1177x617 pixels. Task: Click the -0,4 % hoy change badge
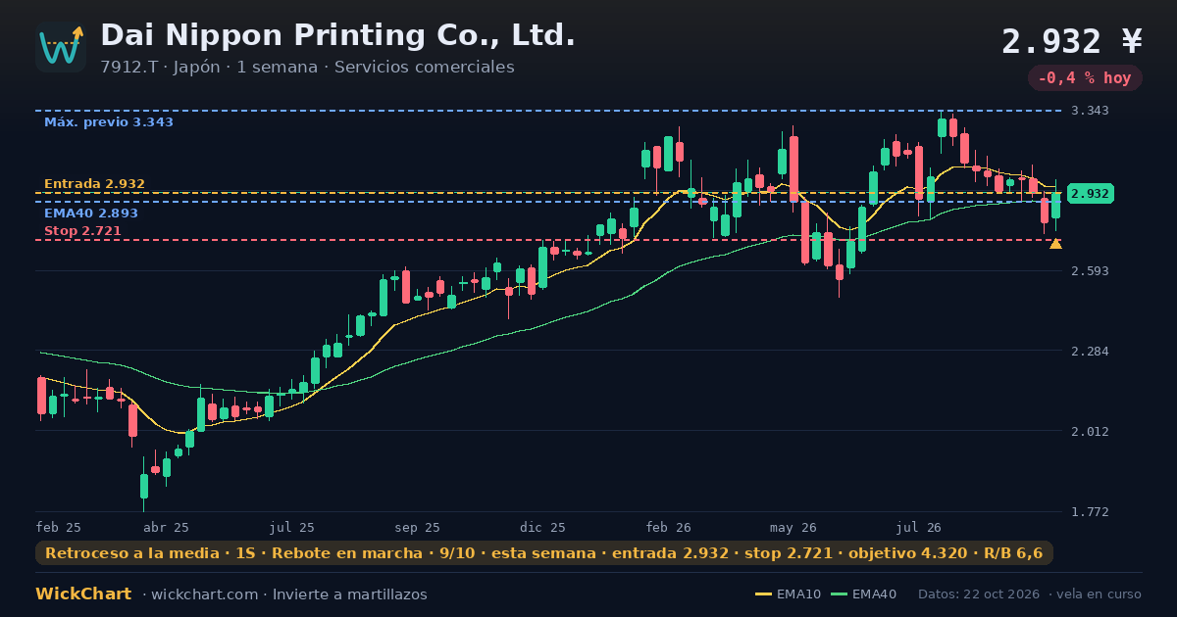point(1085,78)
